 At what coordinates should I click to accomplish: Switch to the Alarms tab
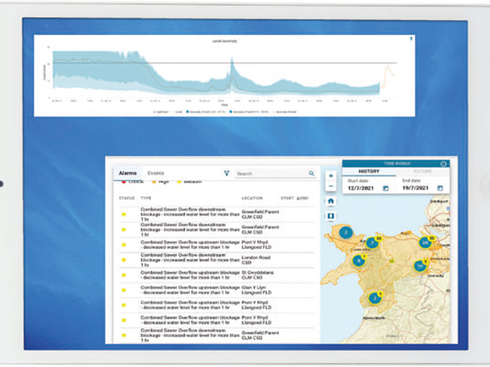[x=127, y=174]
